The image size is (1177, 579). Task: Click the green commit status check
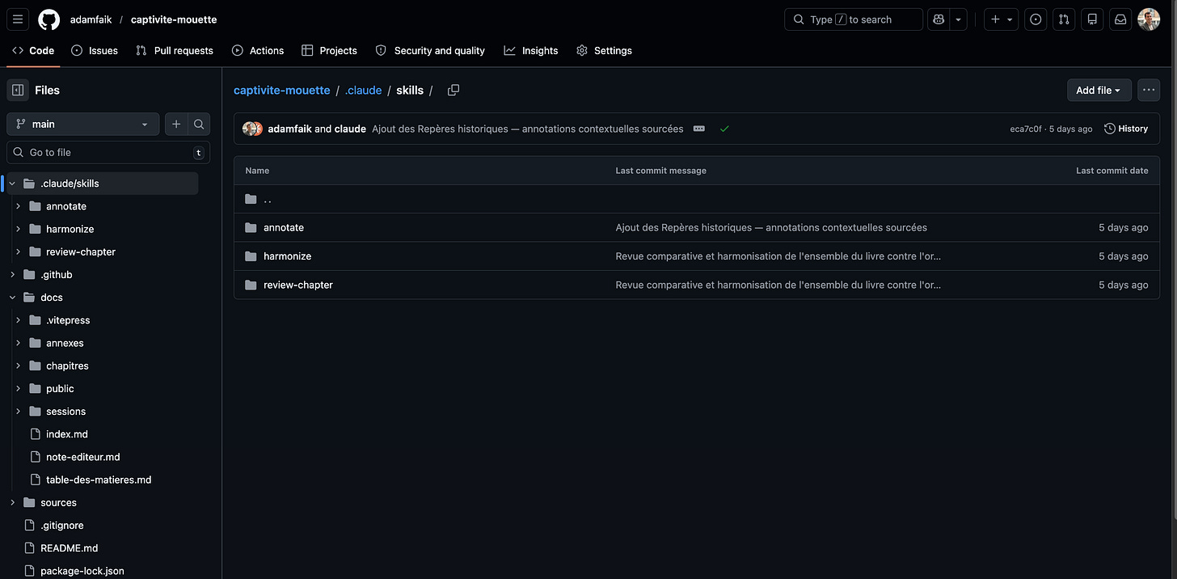pyautogui.click(x=724, y=128)
